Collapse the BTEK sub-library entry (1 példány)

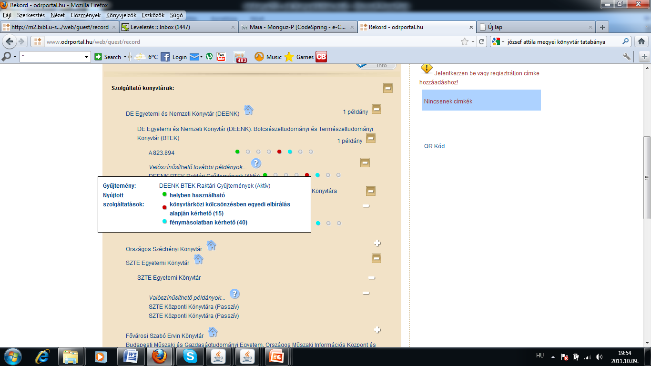371,138
